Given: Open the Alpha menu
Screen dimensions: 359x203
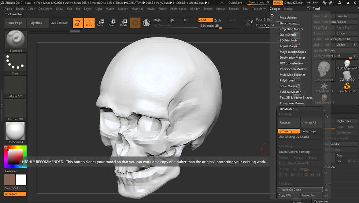Looking at the screenshot, I should 8,9.
